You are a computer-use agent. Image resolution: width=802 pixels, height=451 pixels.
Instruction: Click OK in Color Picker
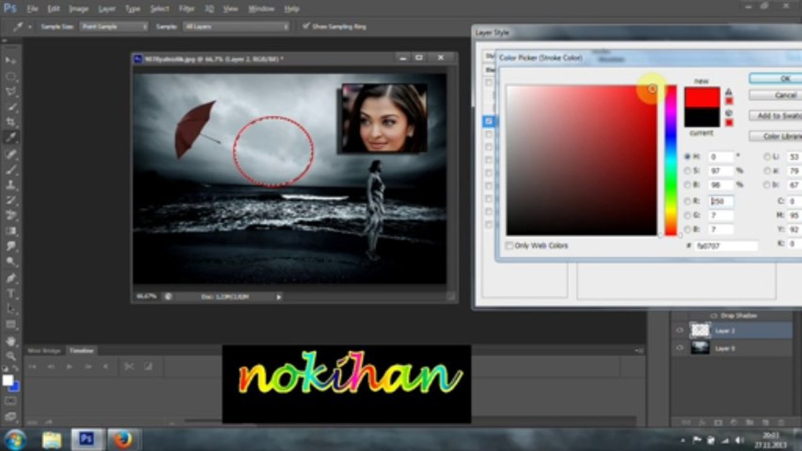click(775, 78)
